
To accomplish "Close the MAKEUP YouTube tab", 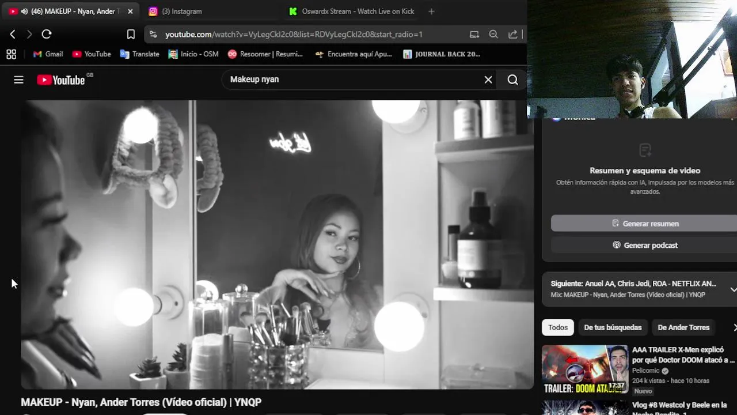I will click(x=130, y=12).
